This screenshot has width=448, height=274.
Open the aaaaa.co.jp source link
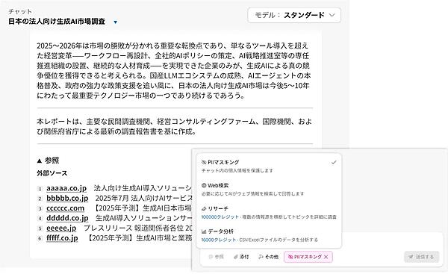click(x=66, y=188)
